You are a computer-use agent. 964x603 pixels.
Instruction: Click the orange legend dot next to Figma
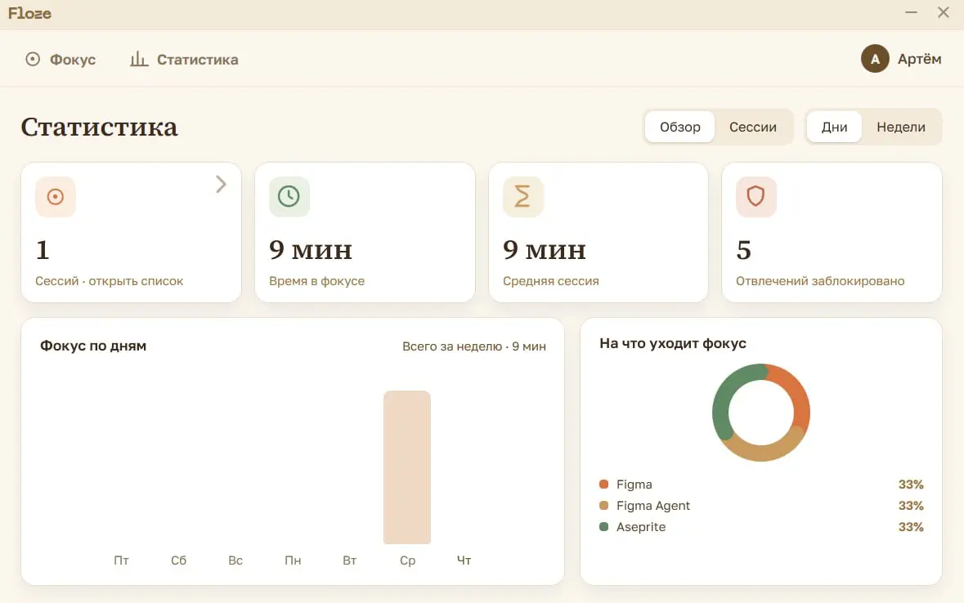click(603, 485)
